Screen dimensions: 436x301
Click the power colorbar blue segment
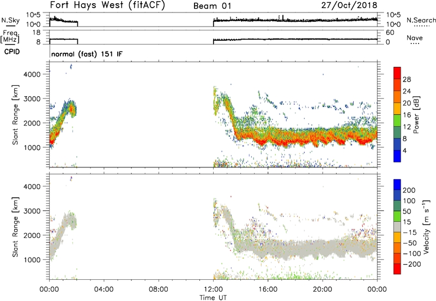[x=397, y=156]
